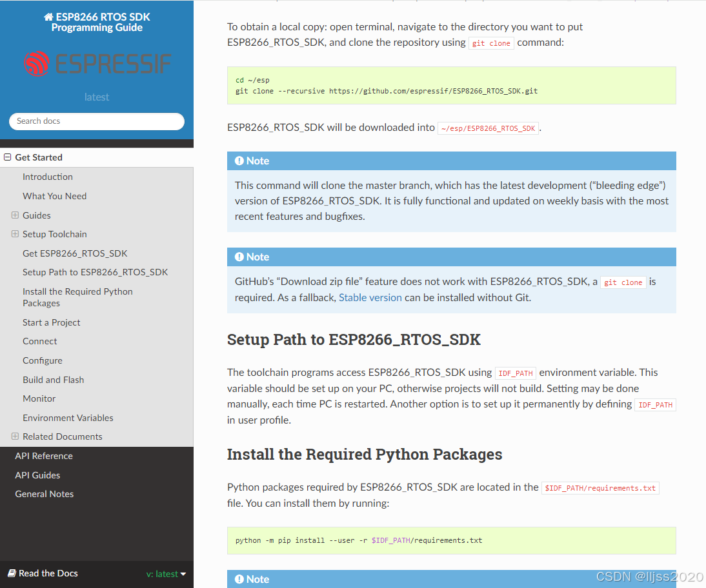706x588 pixels.
Task: Expand the Related Documents tree item
Action: point(15,436)
